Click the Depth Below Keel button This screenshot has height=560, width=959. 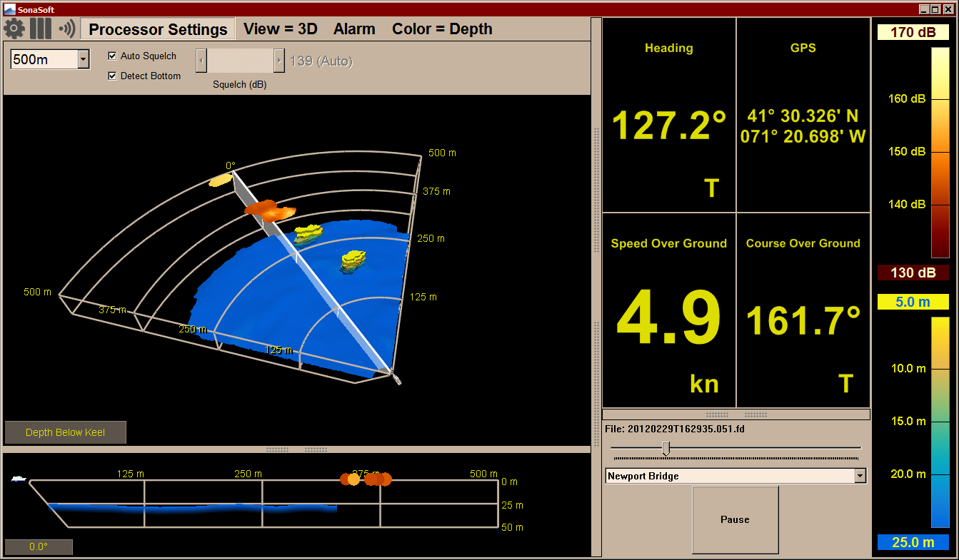tap(65, 432)
